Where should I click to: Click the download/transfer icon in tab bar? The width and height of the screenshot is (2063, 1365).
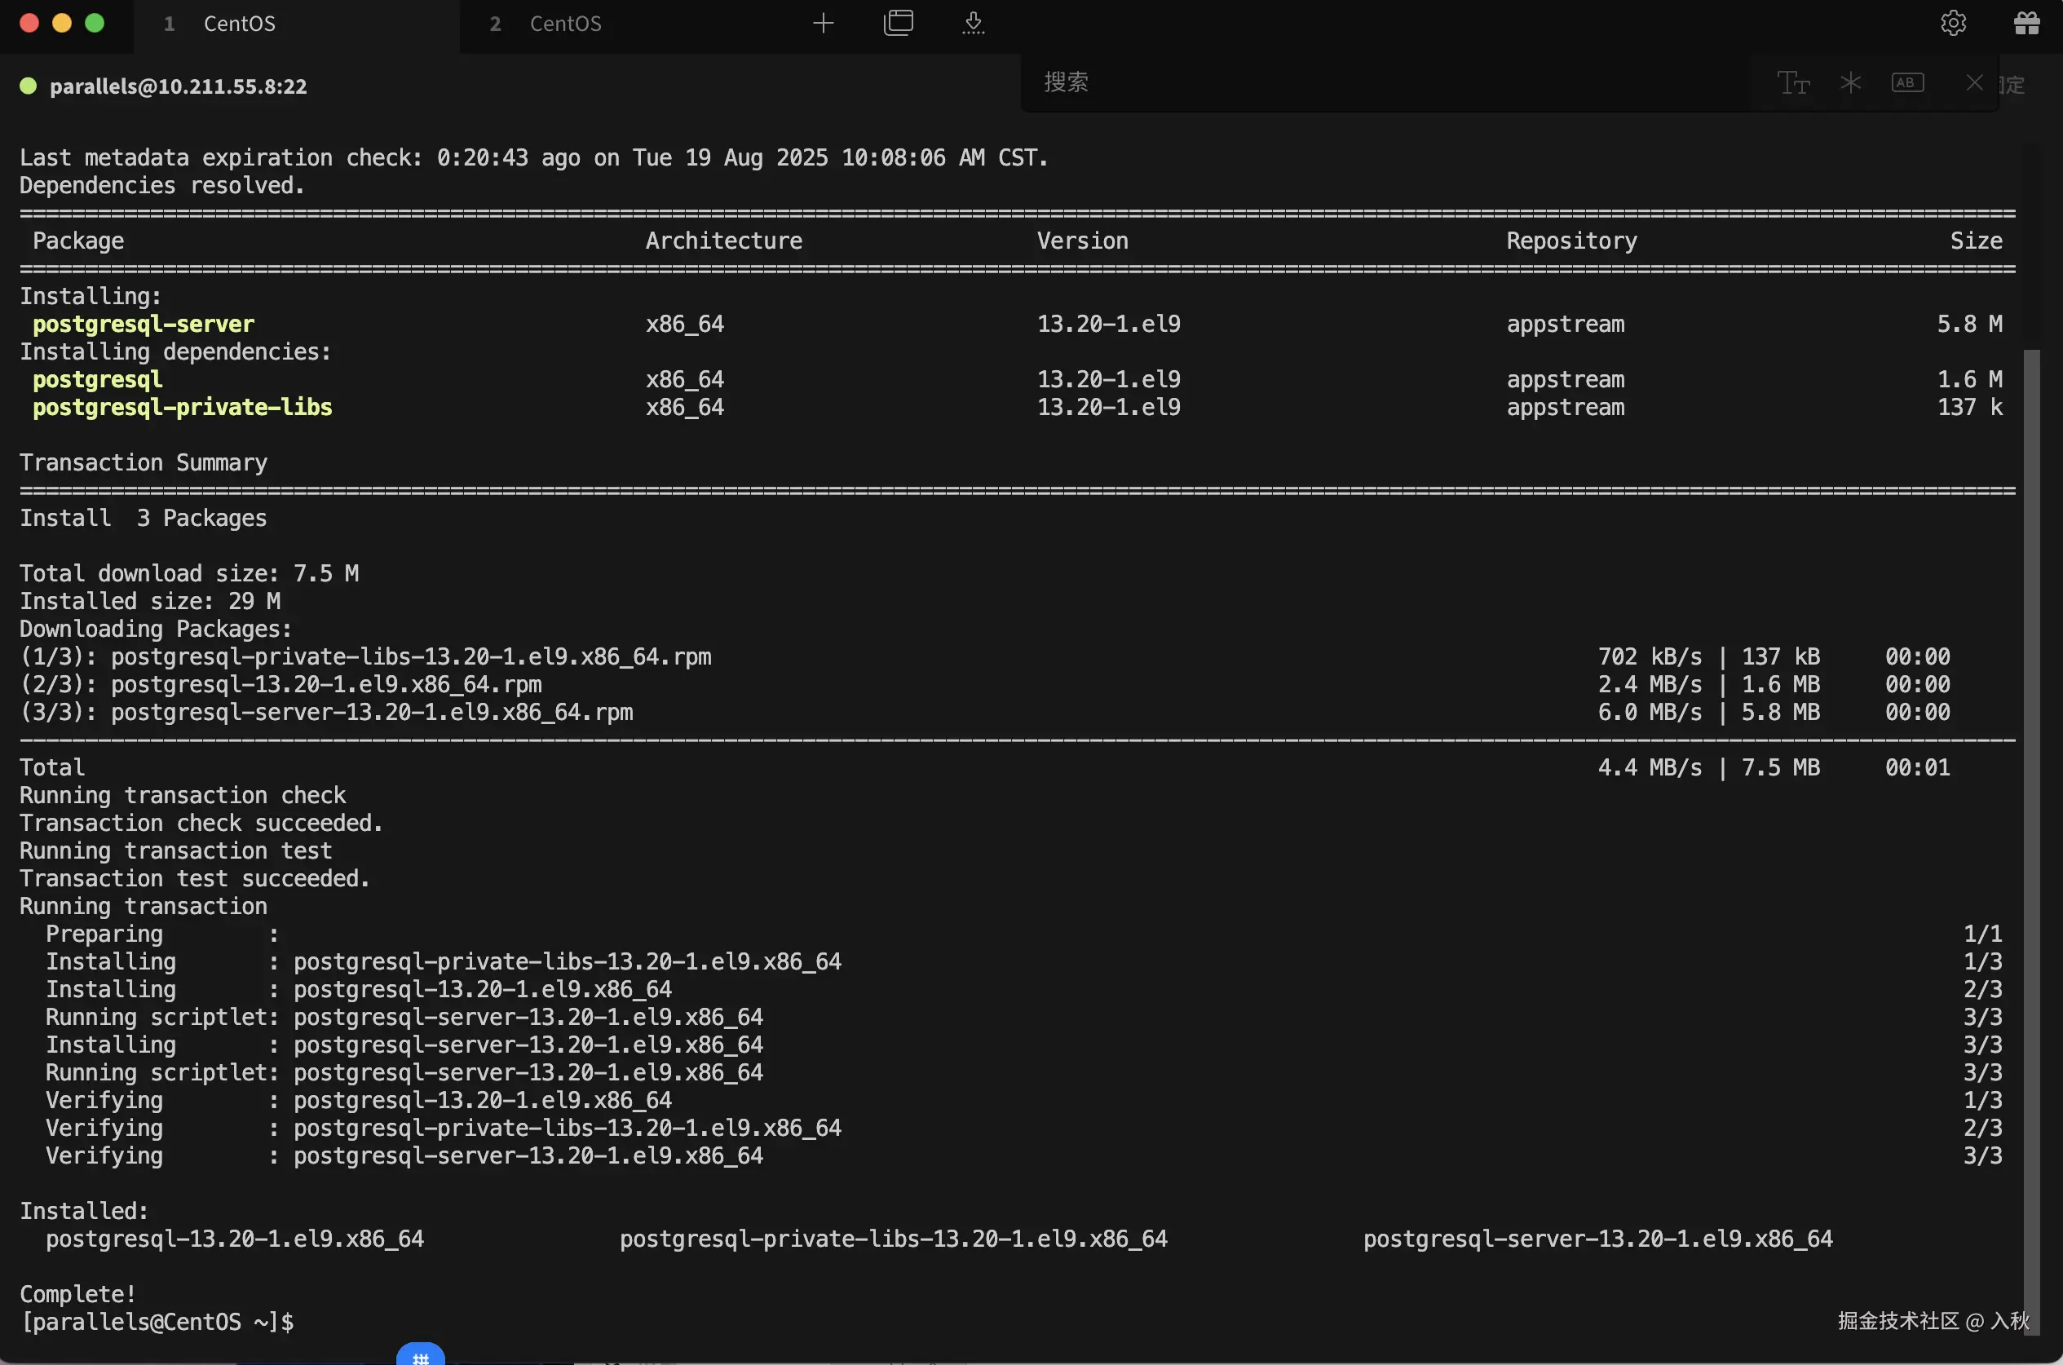click(973, 24)
